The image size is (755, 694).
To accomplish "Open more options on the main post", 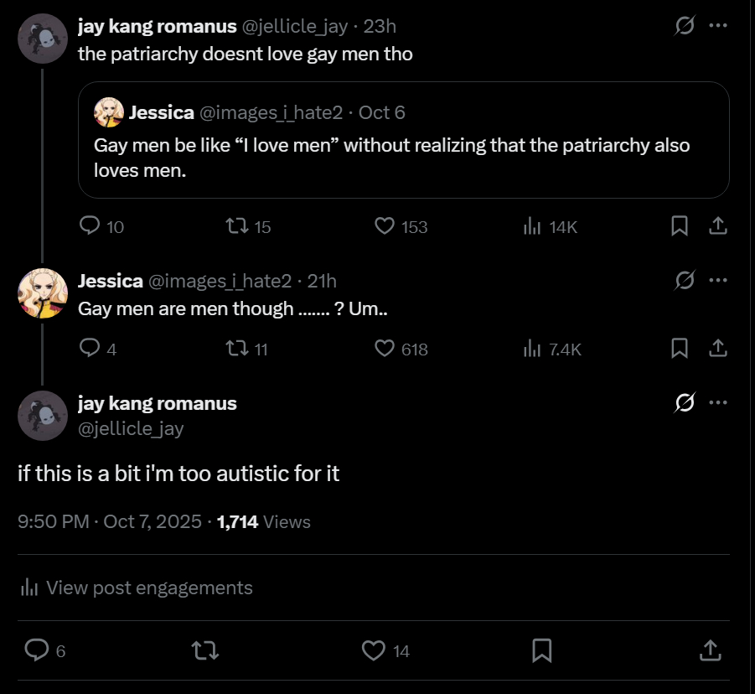I will [717, 402].
